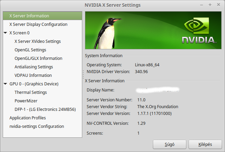This screenshot has width=225, height=152.
Task: Collapse the GPU 0 tree arrow
Action: pos(5,84)
